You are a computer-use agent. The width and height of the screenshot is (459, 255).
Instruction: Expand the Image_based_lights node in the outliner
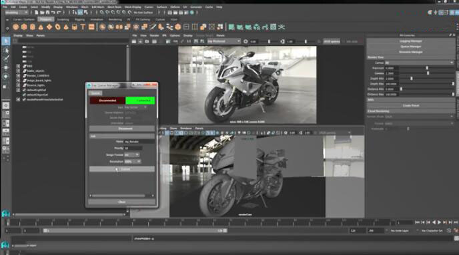point(18,81)
